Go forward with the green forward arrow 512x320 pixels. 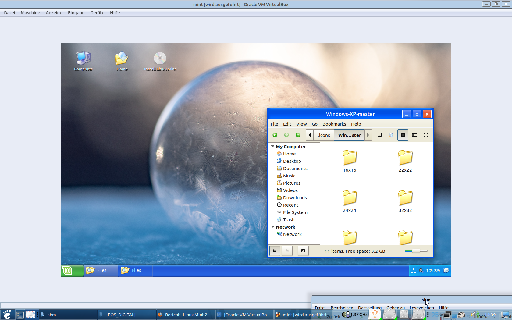[x=286, y=135]
